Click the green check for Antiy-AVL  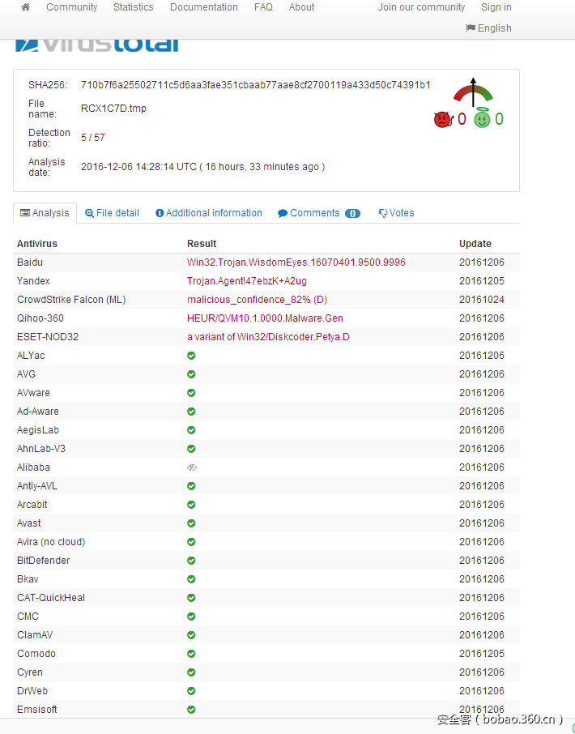[x=191, y=486]
